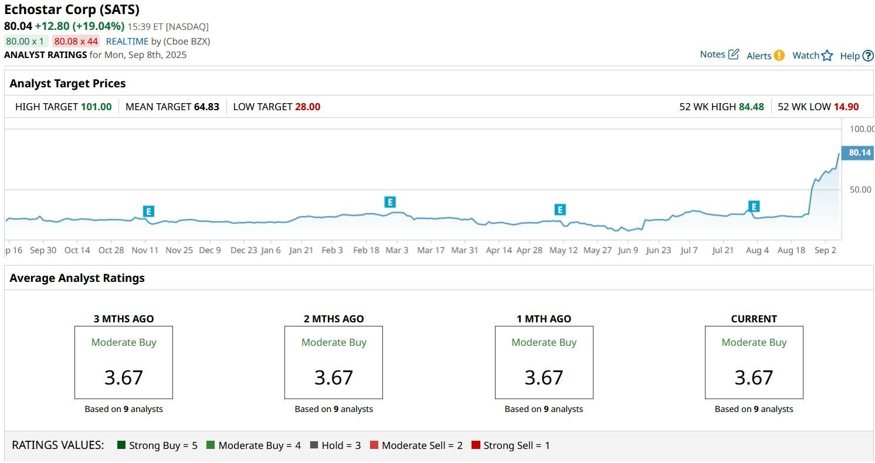
Task: Click 'Based on 9 analysts' under 3 MTHS AGO
Action: coord(124,409)
